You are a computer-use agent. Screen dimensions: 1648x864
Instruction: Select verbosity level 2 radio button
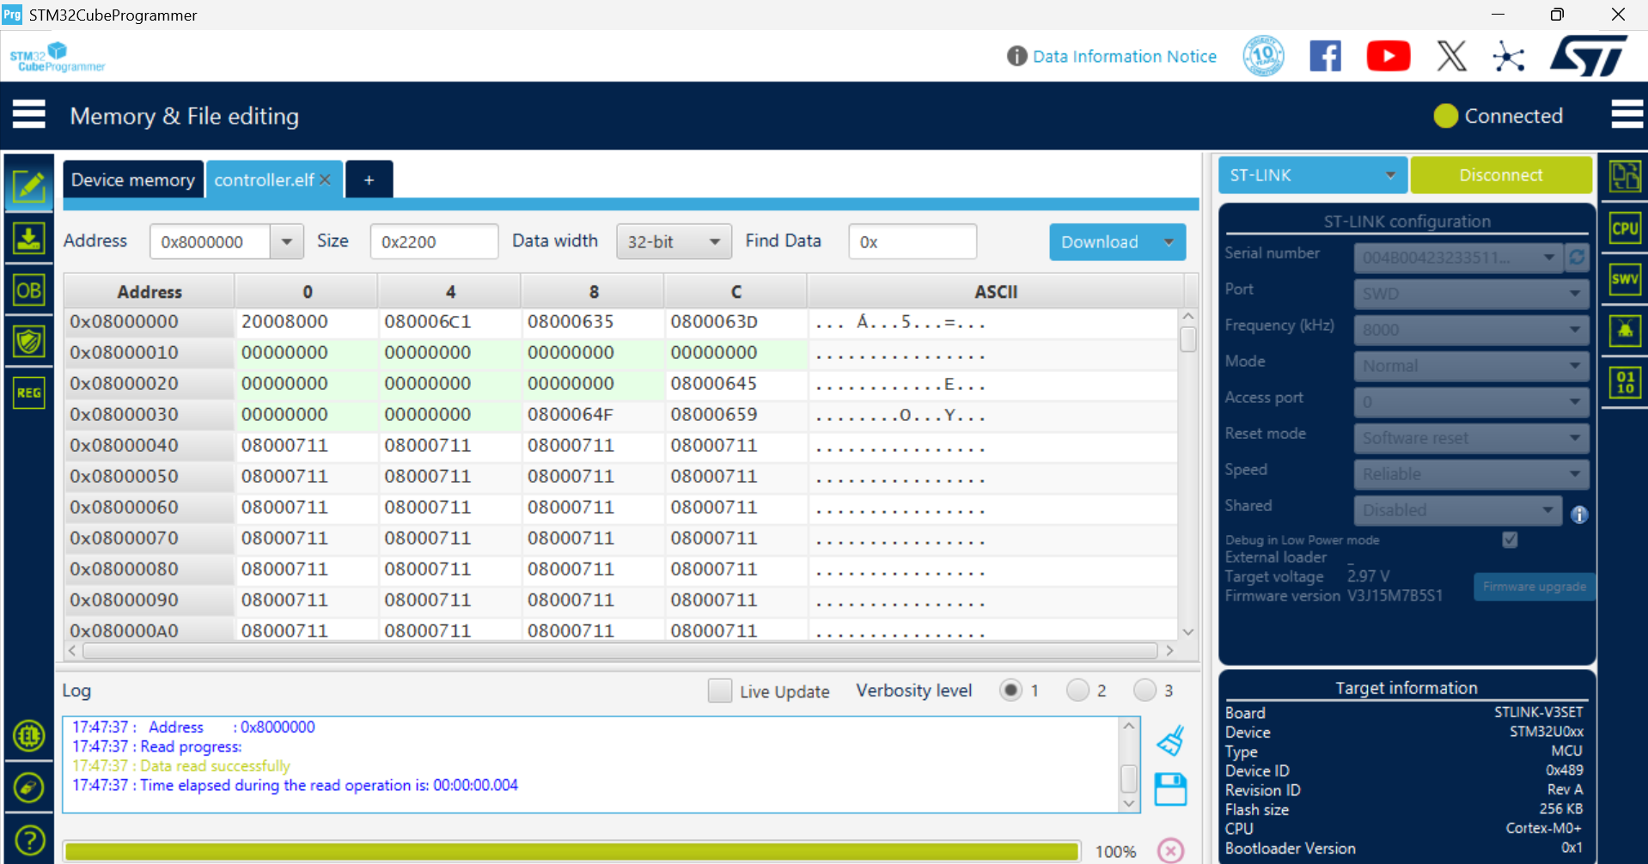click(x=1077, y=691)
